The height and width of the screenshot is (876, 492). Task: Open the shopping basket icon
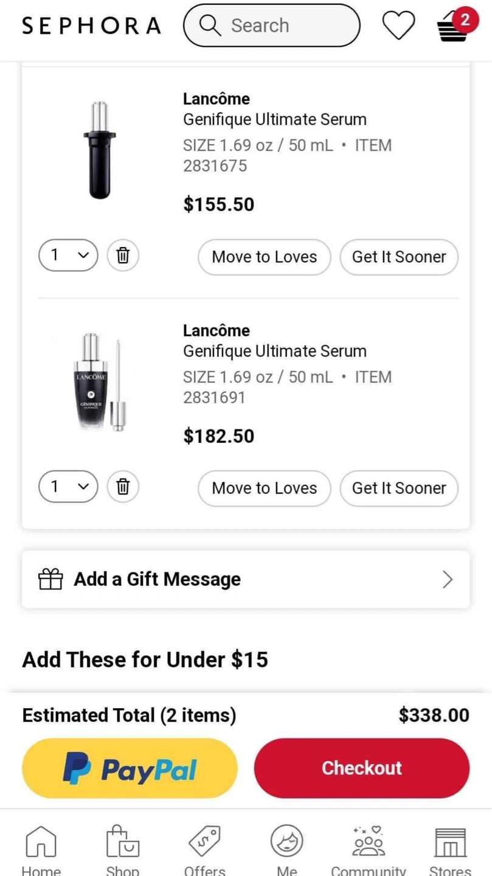(453, 27)
